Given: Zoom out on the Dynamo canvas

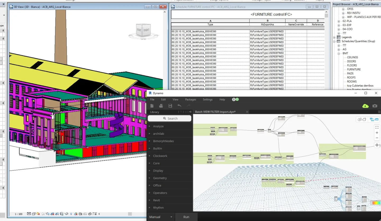Looking at the screenshot, I should (x=377, y=138).
